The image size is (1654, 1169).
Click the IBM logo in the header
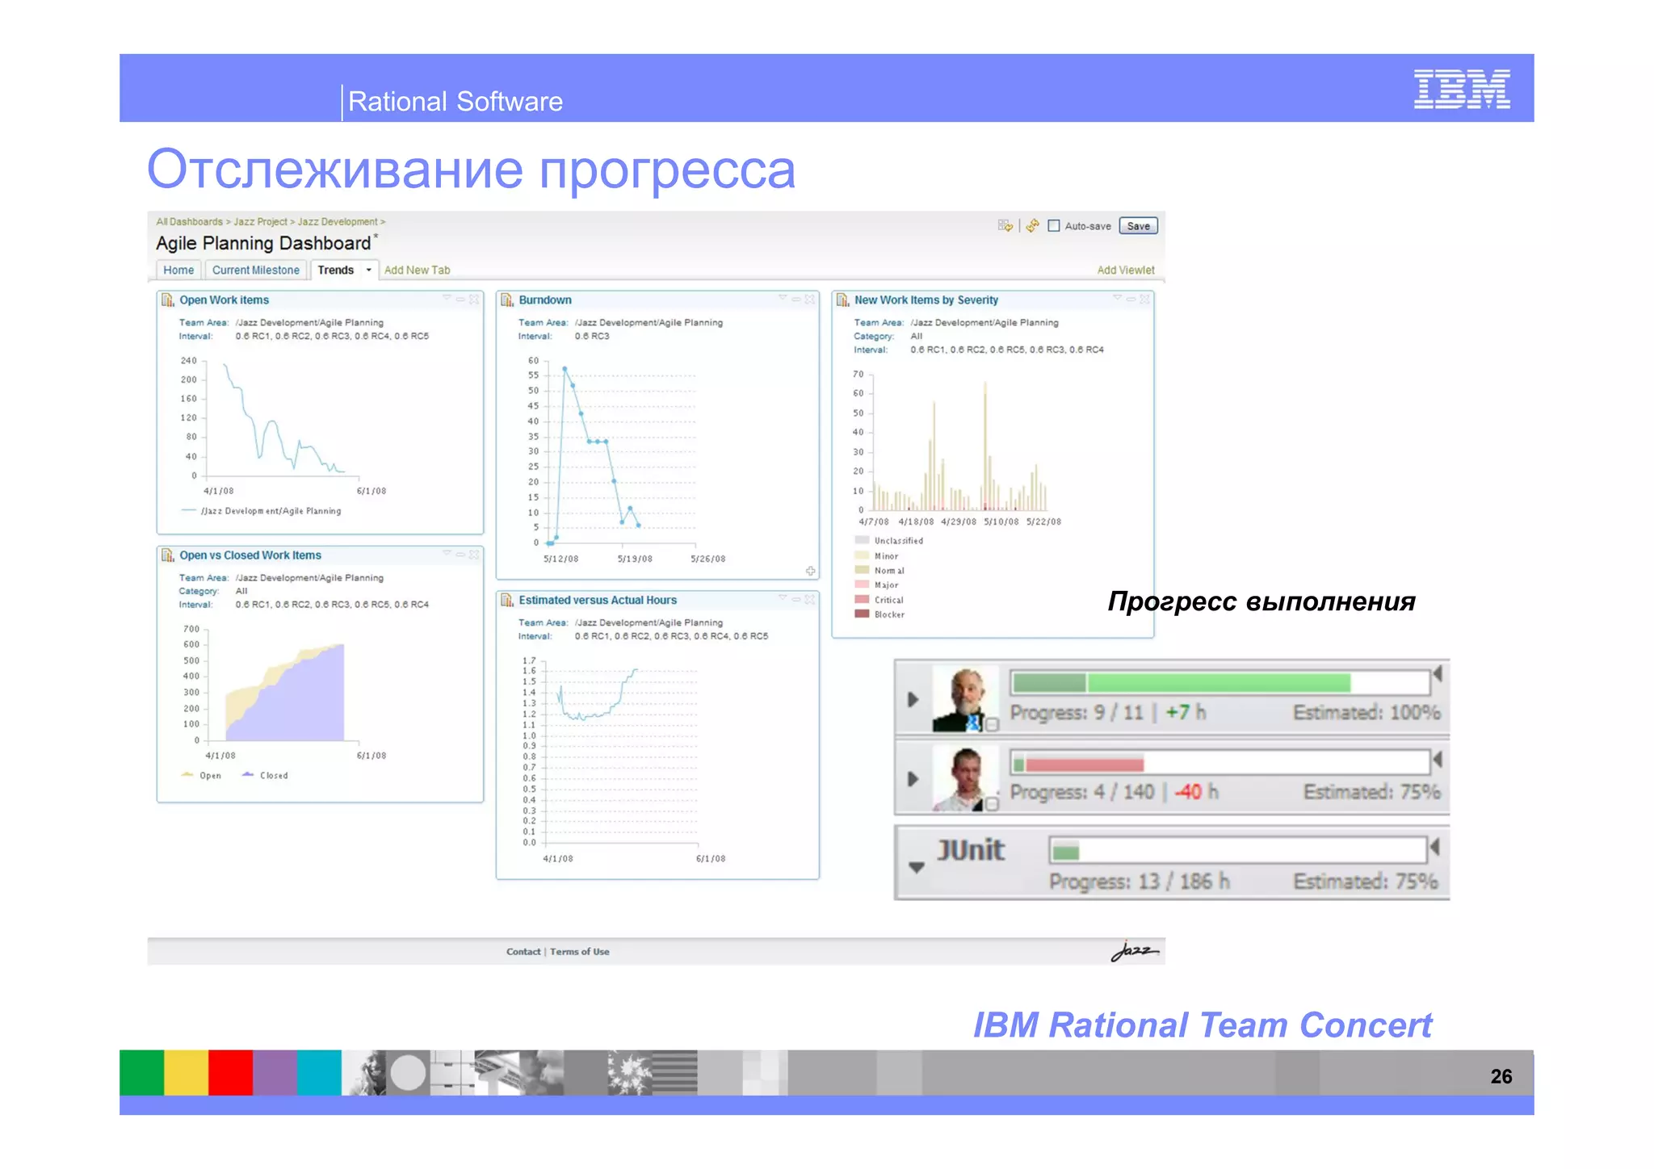tap(1462, 89)
